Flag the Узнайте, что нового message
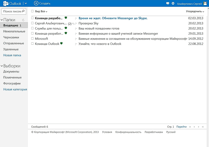The image size is (209, 147). point(76,44)
